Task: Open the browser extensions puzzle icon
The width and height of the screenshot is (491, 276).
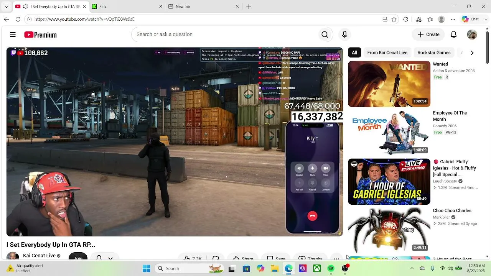Action: (x=405, y=19)
